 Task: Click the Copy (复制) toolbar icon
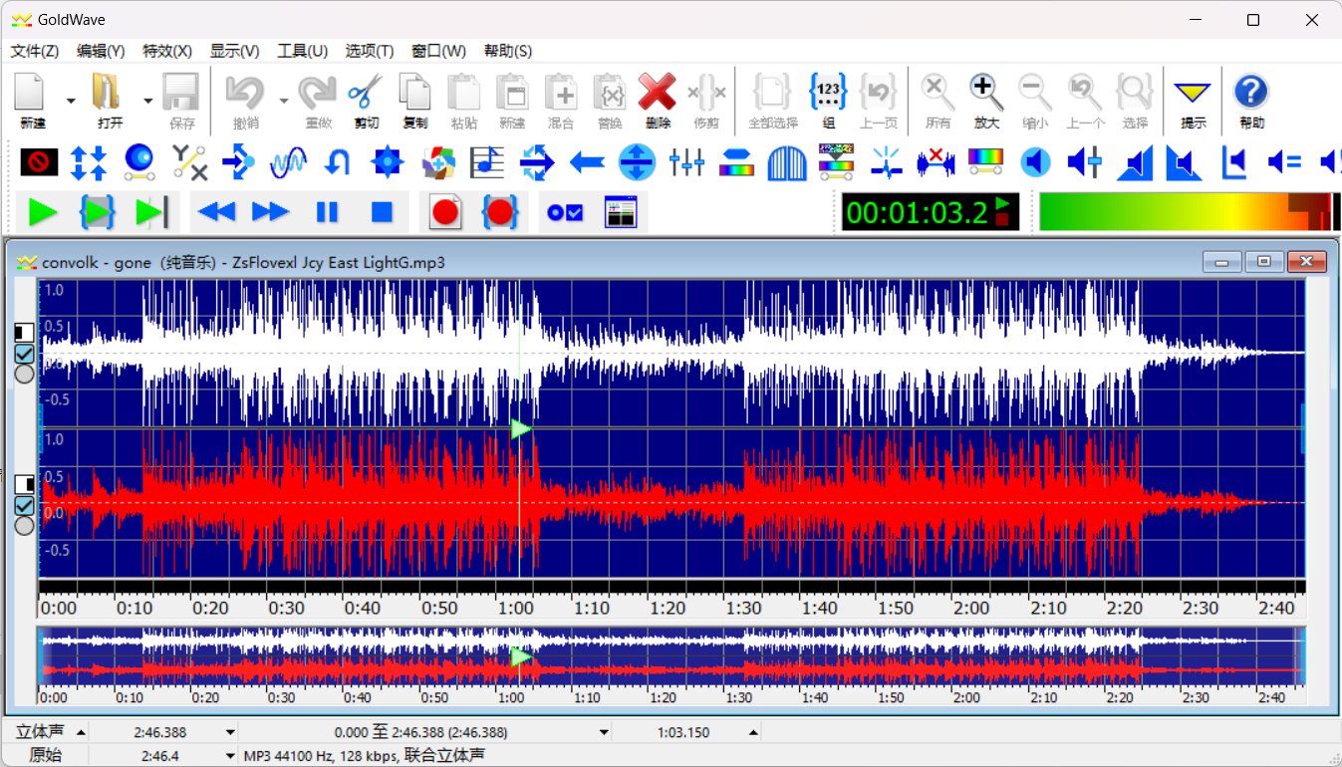pos(413,101)
